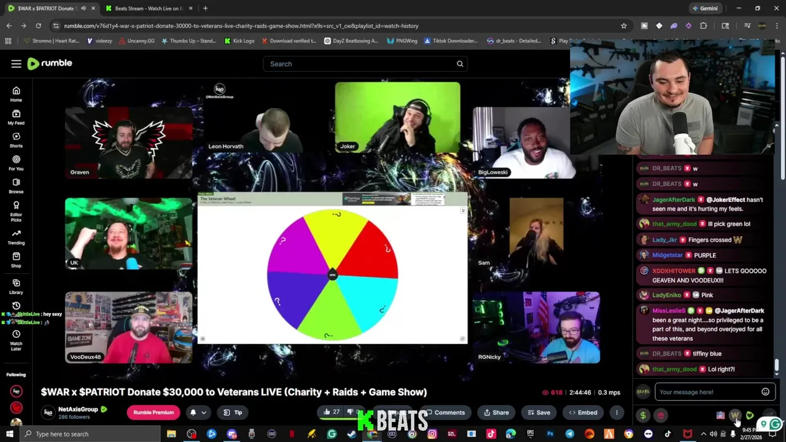Click JagerAfterDark's username in chat
This screenshot has width=786, height=442.
tap(674, 200)
